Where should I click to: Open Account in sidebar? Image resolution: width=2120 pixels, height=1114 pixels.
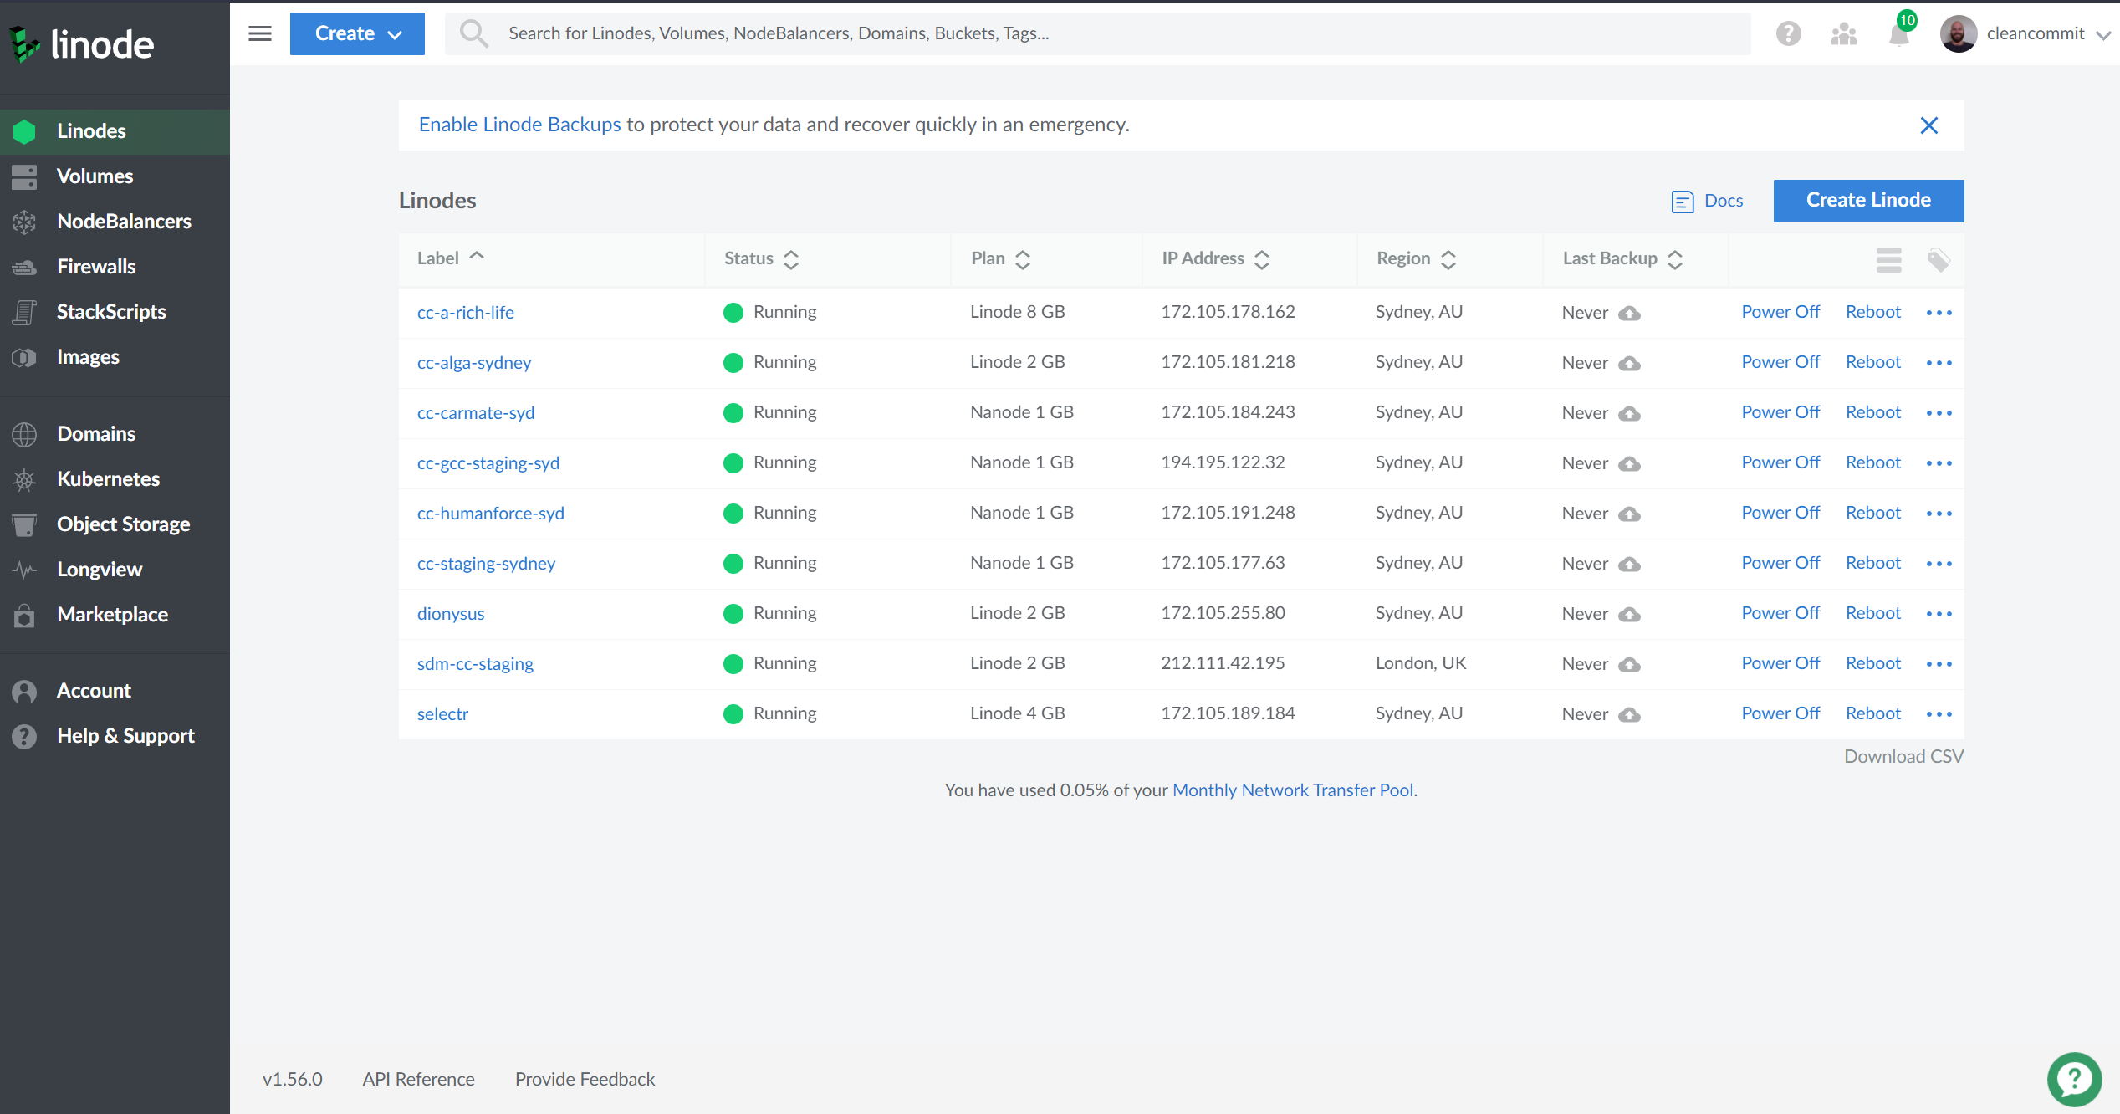pos(115,691)
